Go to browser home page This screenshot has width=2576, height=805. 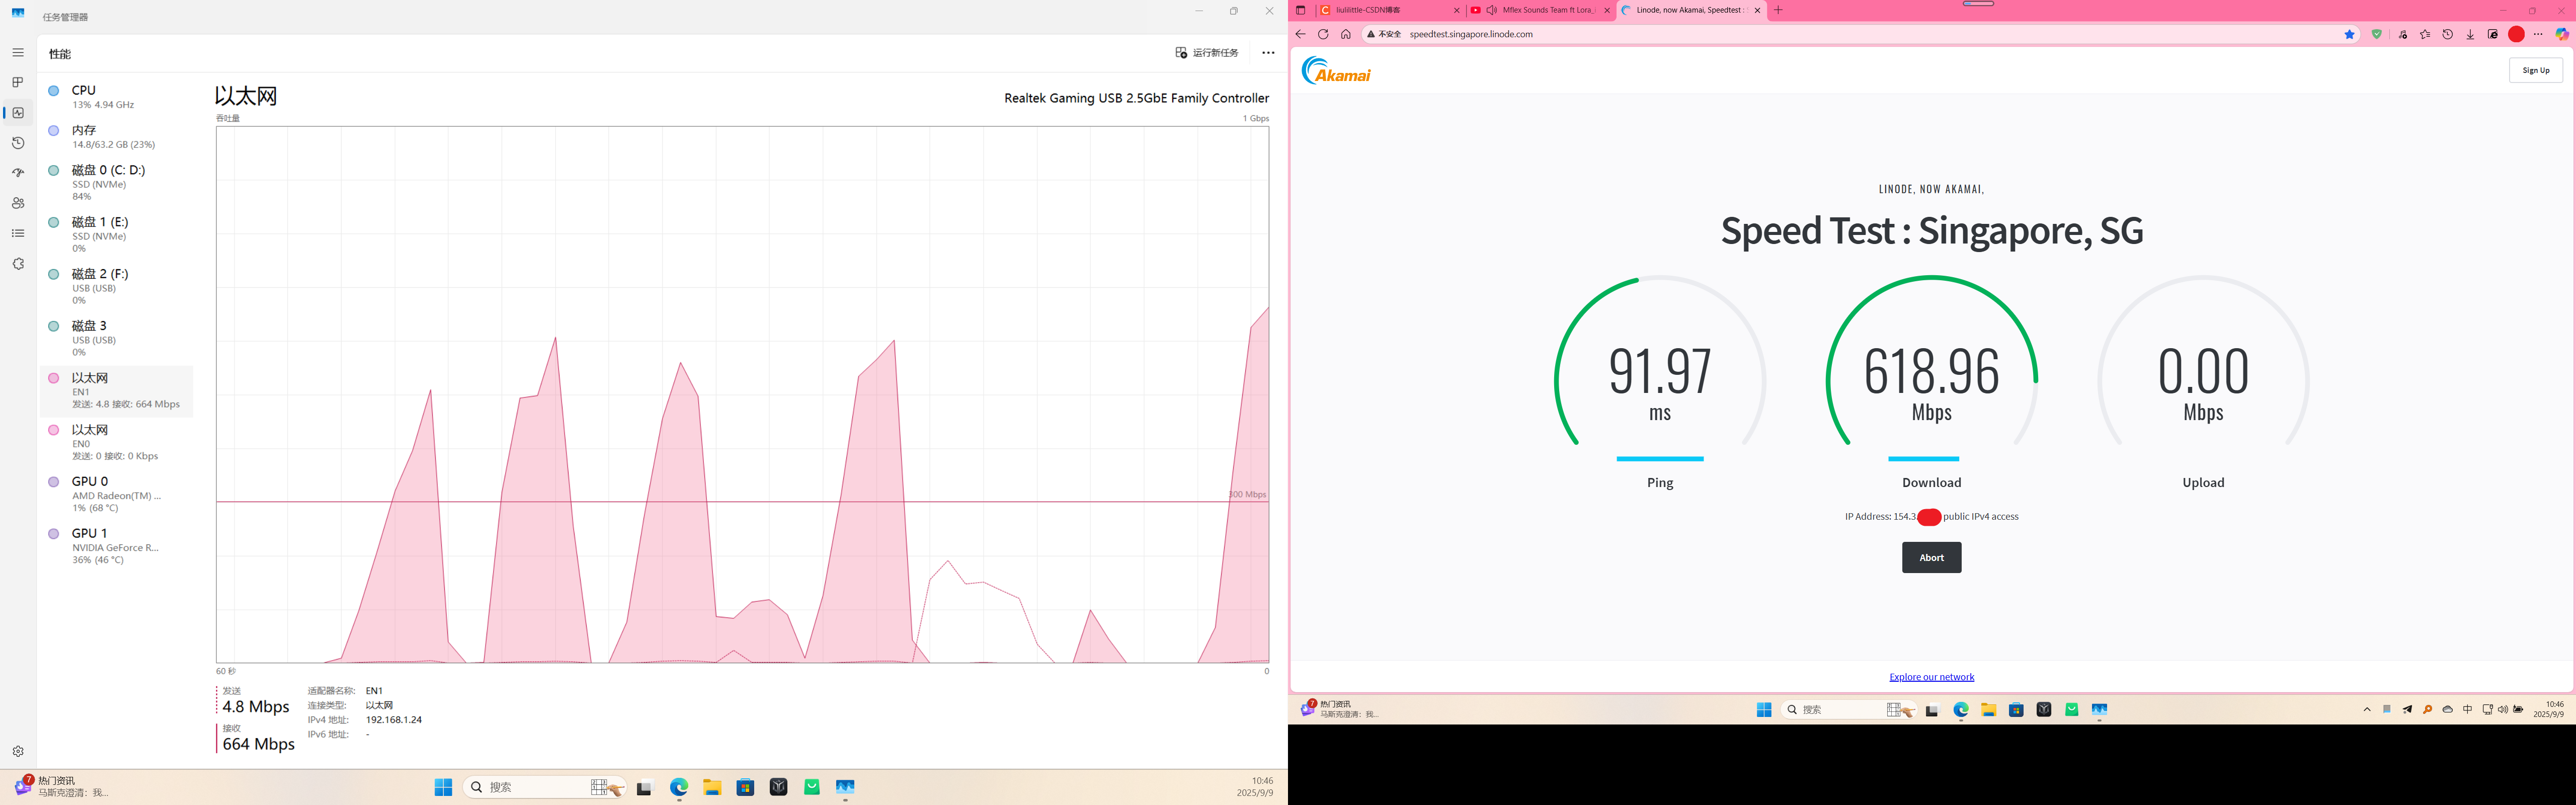[1346, 34]
